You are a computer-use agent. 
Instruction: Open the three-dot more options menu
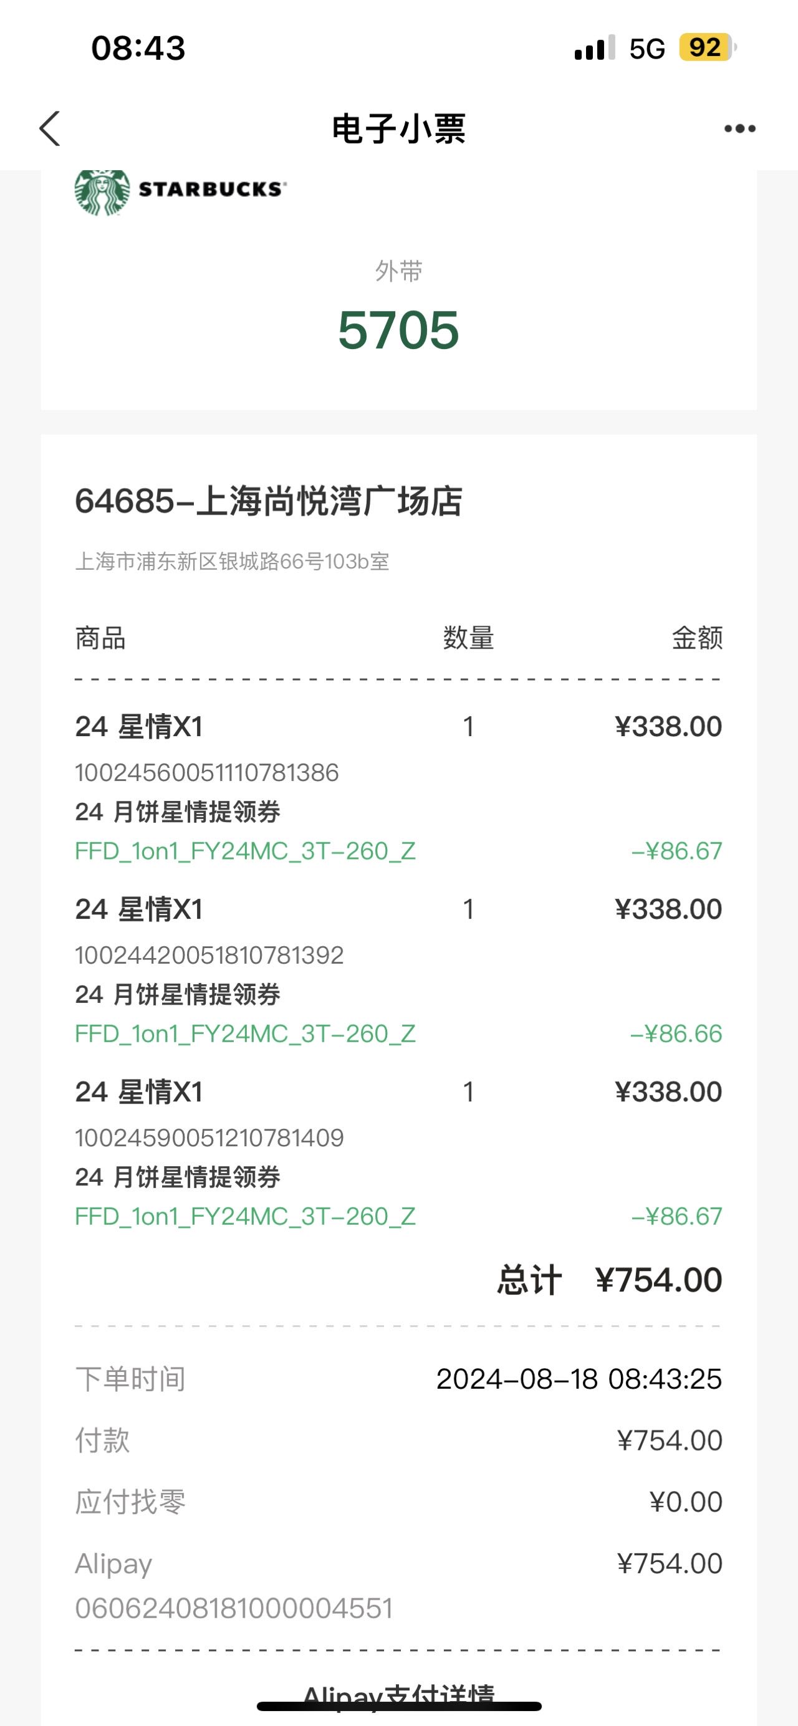coord(739,128)
